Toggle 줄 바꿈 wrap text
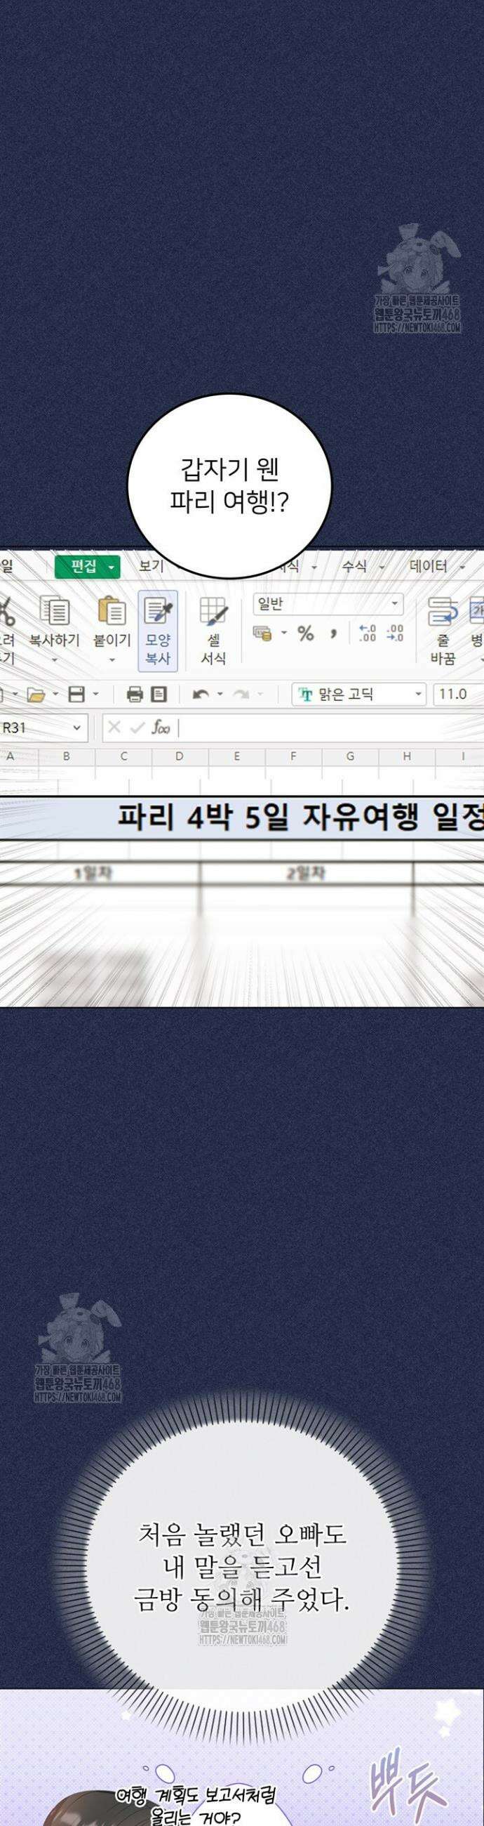This screenshot has width=484, height=1826. pyautogui.click(x=443, y=630)
